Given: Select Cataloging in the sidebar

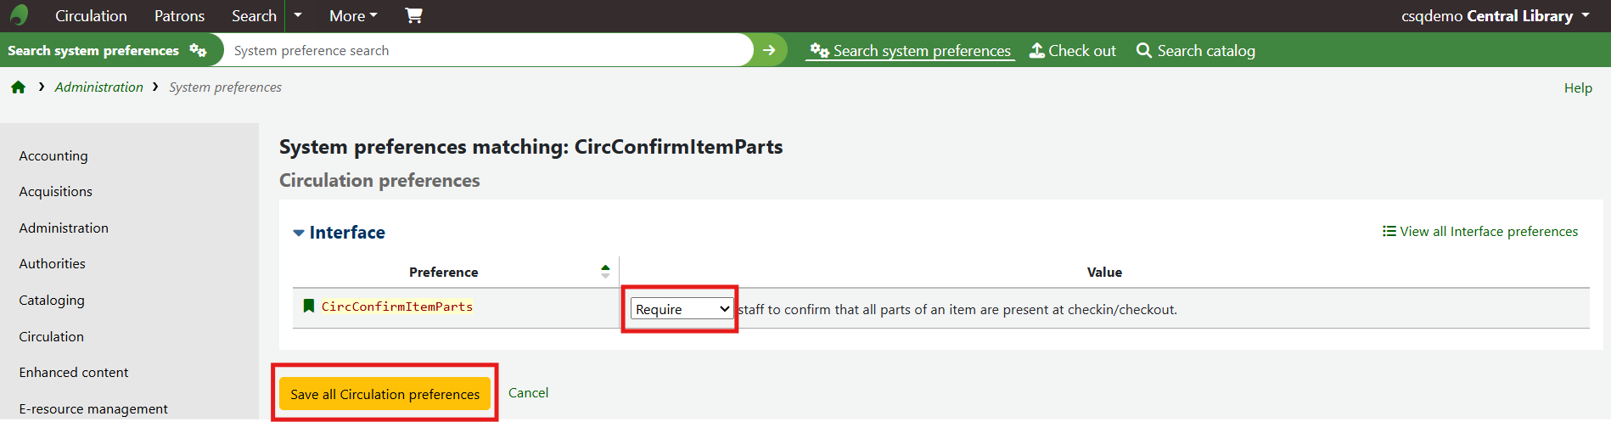Looking at the screenshot, I should 52,300.
